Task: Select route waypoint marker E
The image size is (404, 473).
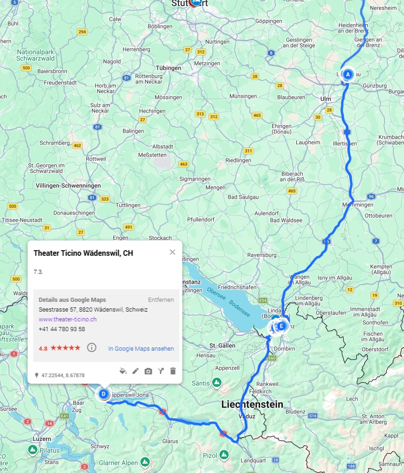Action: (x=281, y=326)
